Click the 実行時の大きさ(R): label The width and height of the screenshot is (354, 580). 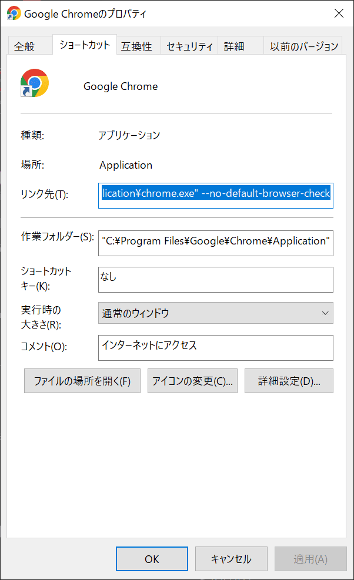pyautogui.click(x=41, y=317)
